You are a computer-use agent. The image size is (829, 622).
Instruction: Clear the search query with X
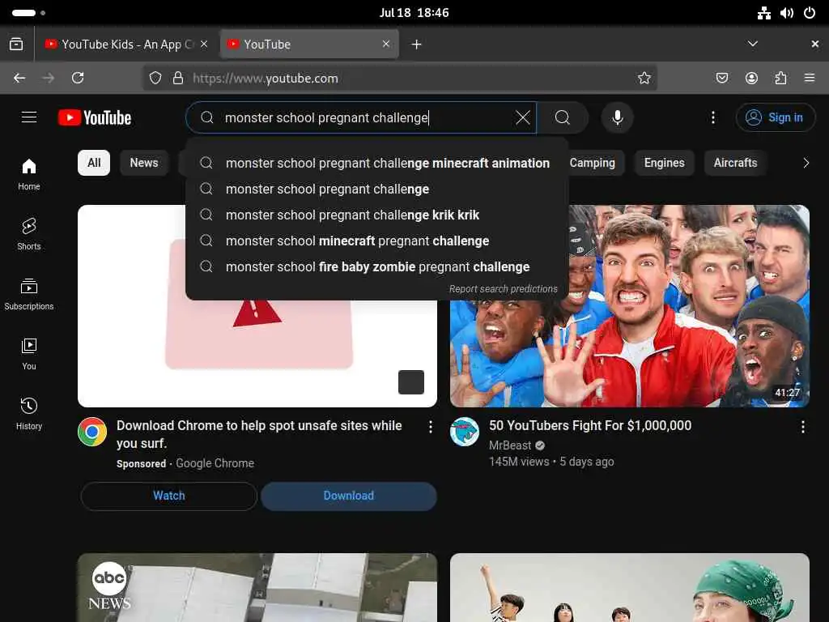click(522, 117)
